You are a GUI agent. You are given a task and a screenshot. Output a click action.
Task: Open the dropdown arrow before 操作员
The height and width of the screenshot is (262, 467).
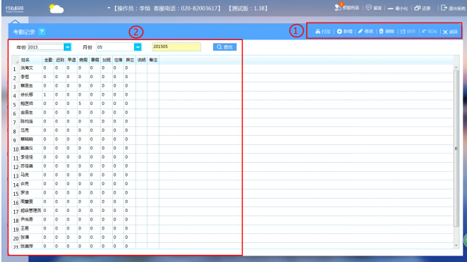point(109,8)
